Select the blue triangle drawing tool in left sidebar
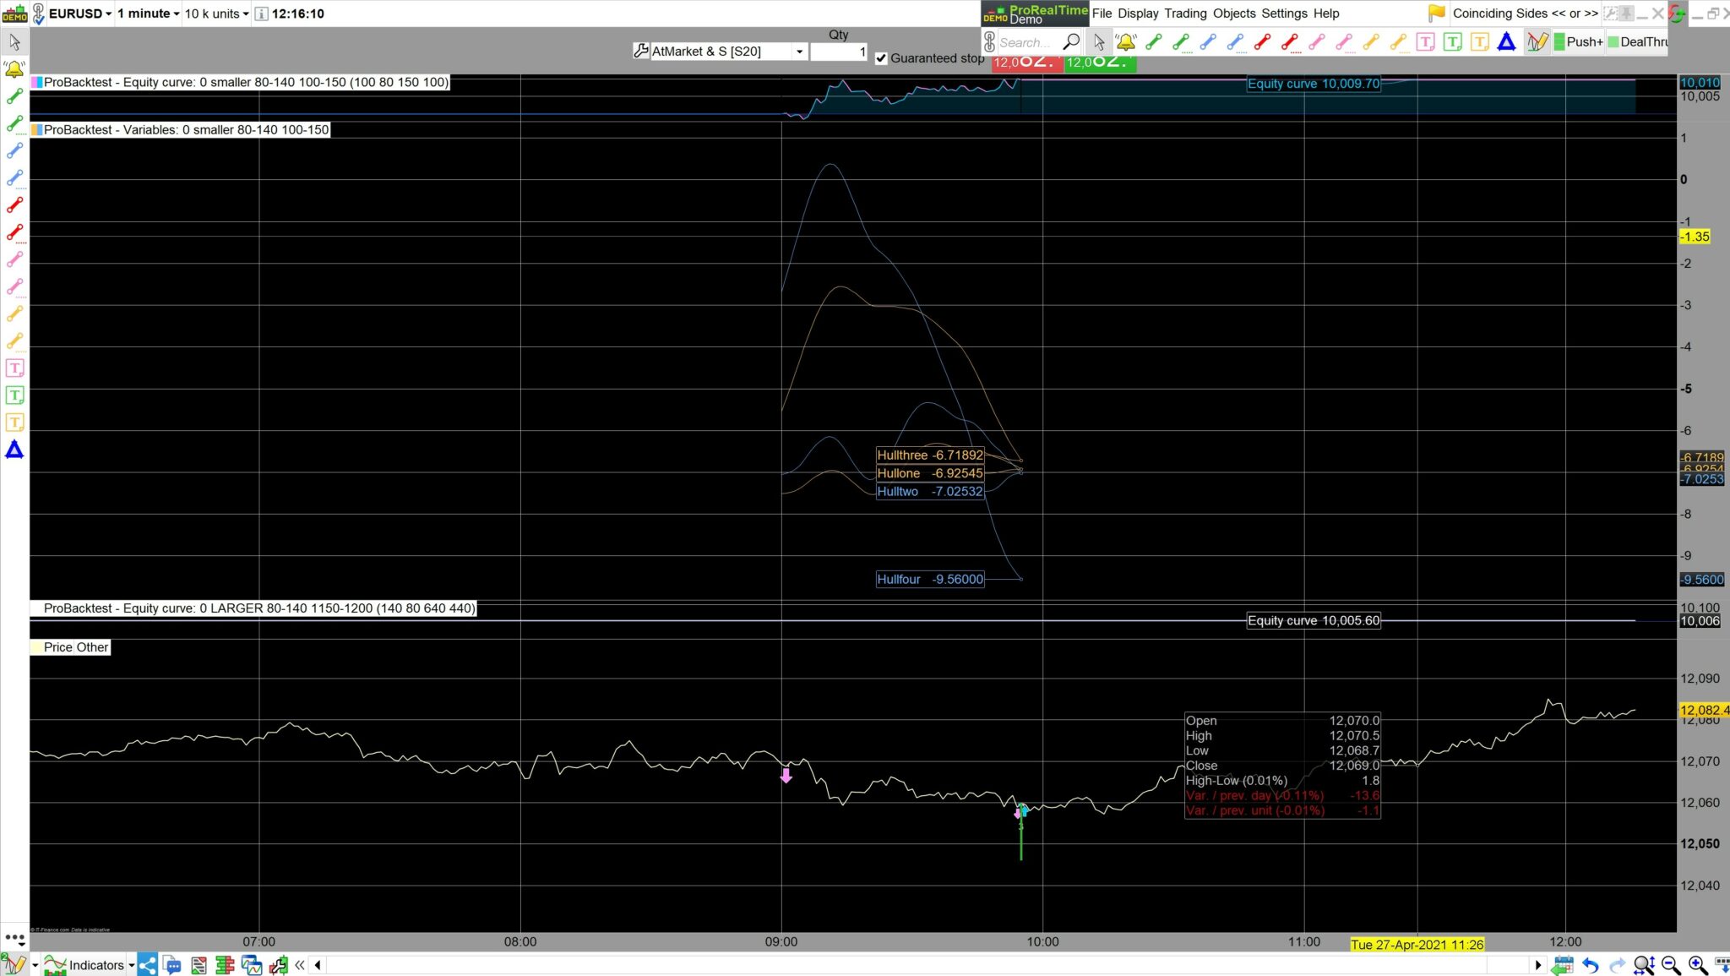 pos(14,450)
